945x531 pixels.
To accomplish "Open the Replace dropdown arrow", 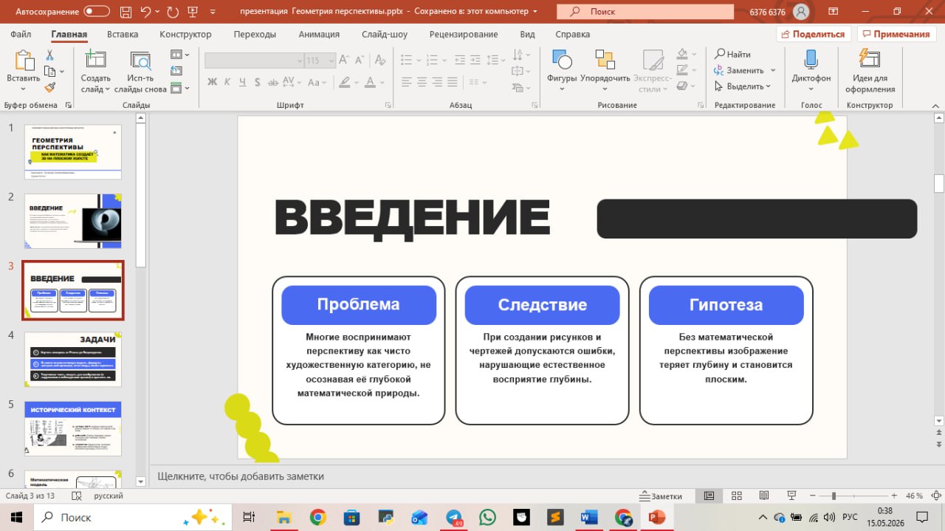I will (x=773, y=70).
